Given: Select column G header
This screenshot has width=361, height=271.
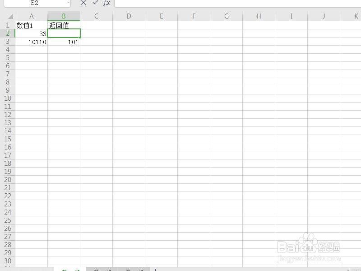Looking at the screenshot, I should click(227, 16).
